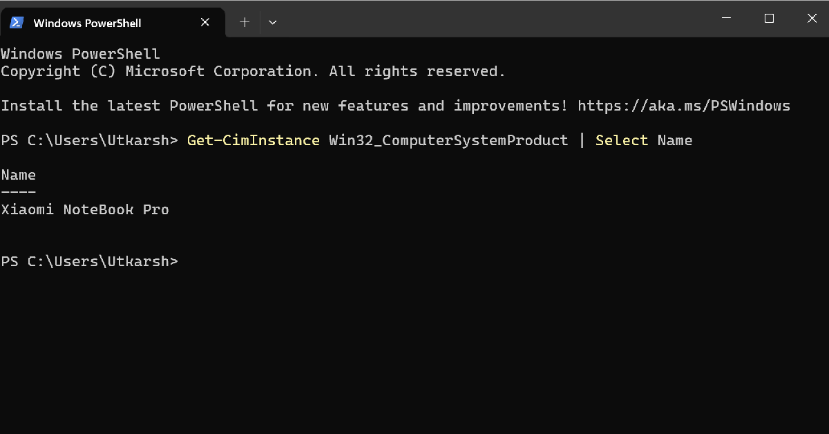Click the Win32_ComputerSystemProduct argument
829x434 pixels.
(448, 140)
